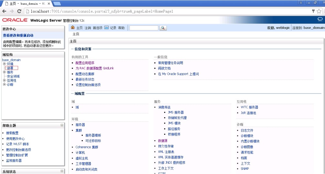Image resolution: width=325 pixels, height=174 pixels.
Task: Click 注销 to log out
Action: (88, 28)
